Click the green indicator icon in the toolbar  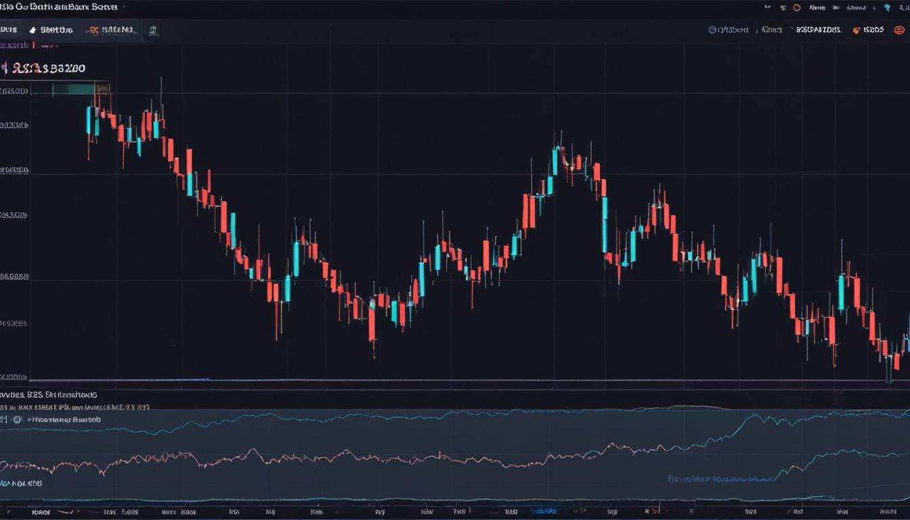click(x=153, y=29)
